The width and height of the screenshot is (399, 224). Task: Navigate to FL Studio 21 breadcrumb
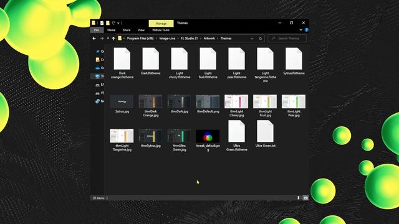tap(190, 39)
